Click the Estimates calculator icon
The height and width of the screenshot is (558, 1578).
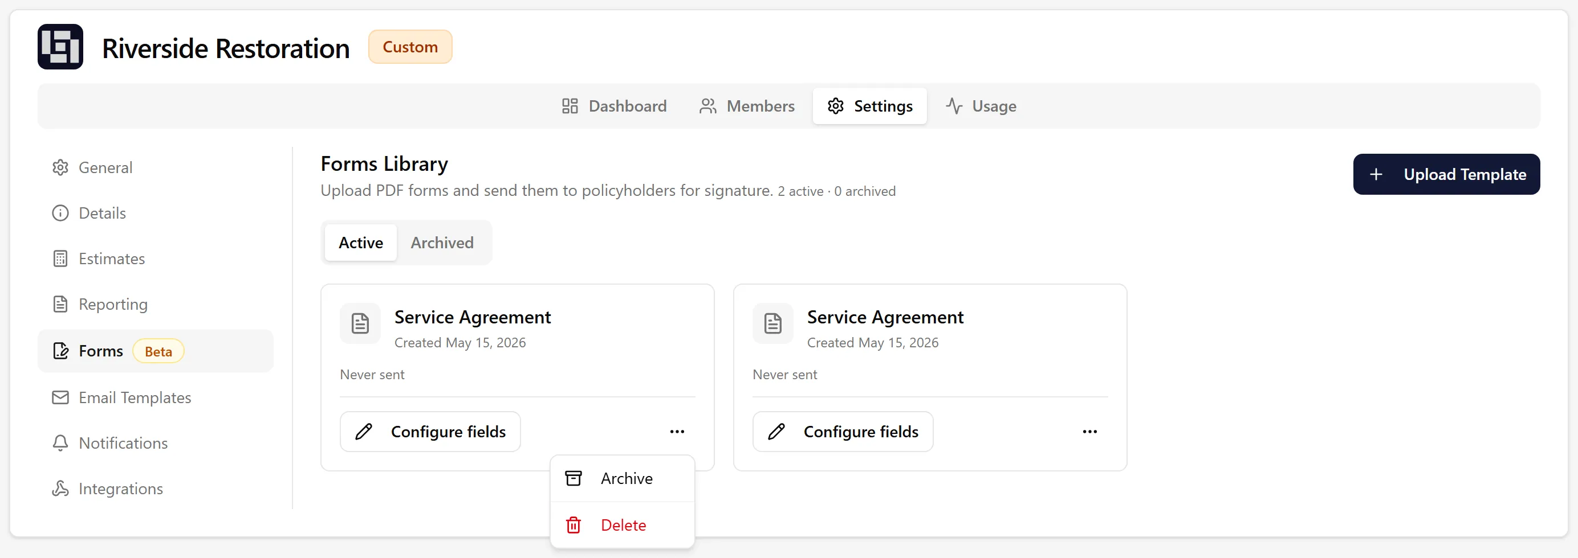[60, 259]
